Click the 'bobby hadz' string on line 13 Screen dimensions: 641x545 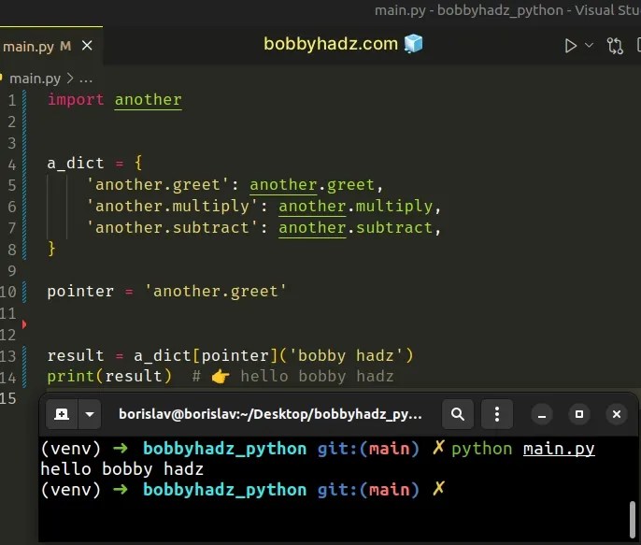click(347, 356)
